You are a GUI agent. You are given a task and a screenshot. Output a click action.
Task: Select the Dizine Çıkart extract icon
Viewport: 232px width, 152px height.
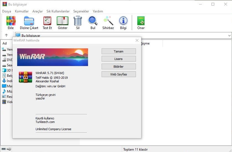click(x=29, y=21)
